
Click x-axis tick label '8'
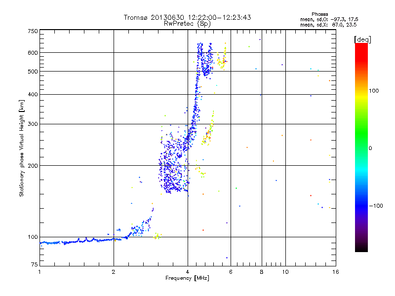tap(262, 272)
